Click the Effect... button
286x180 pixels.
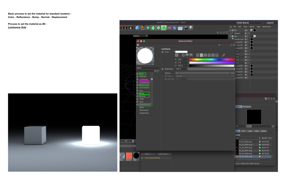tap(148, 154)
